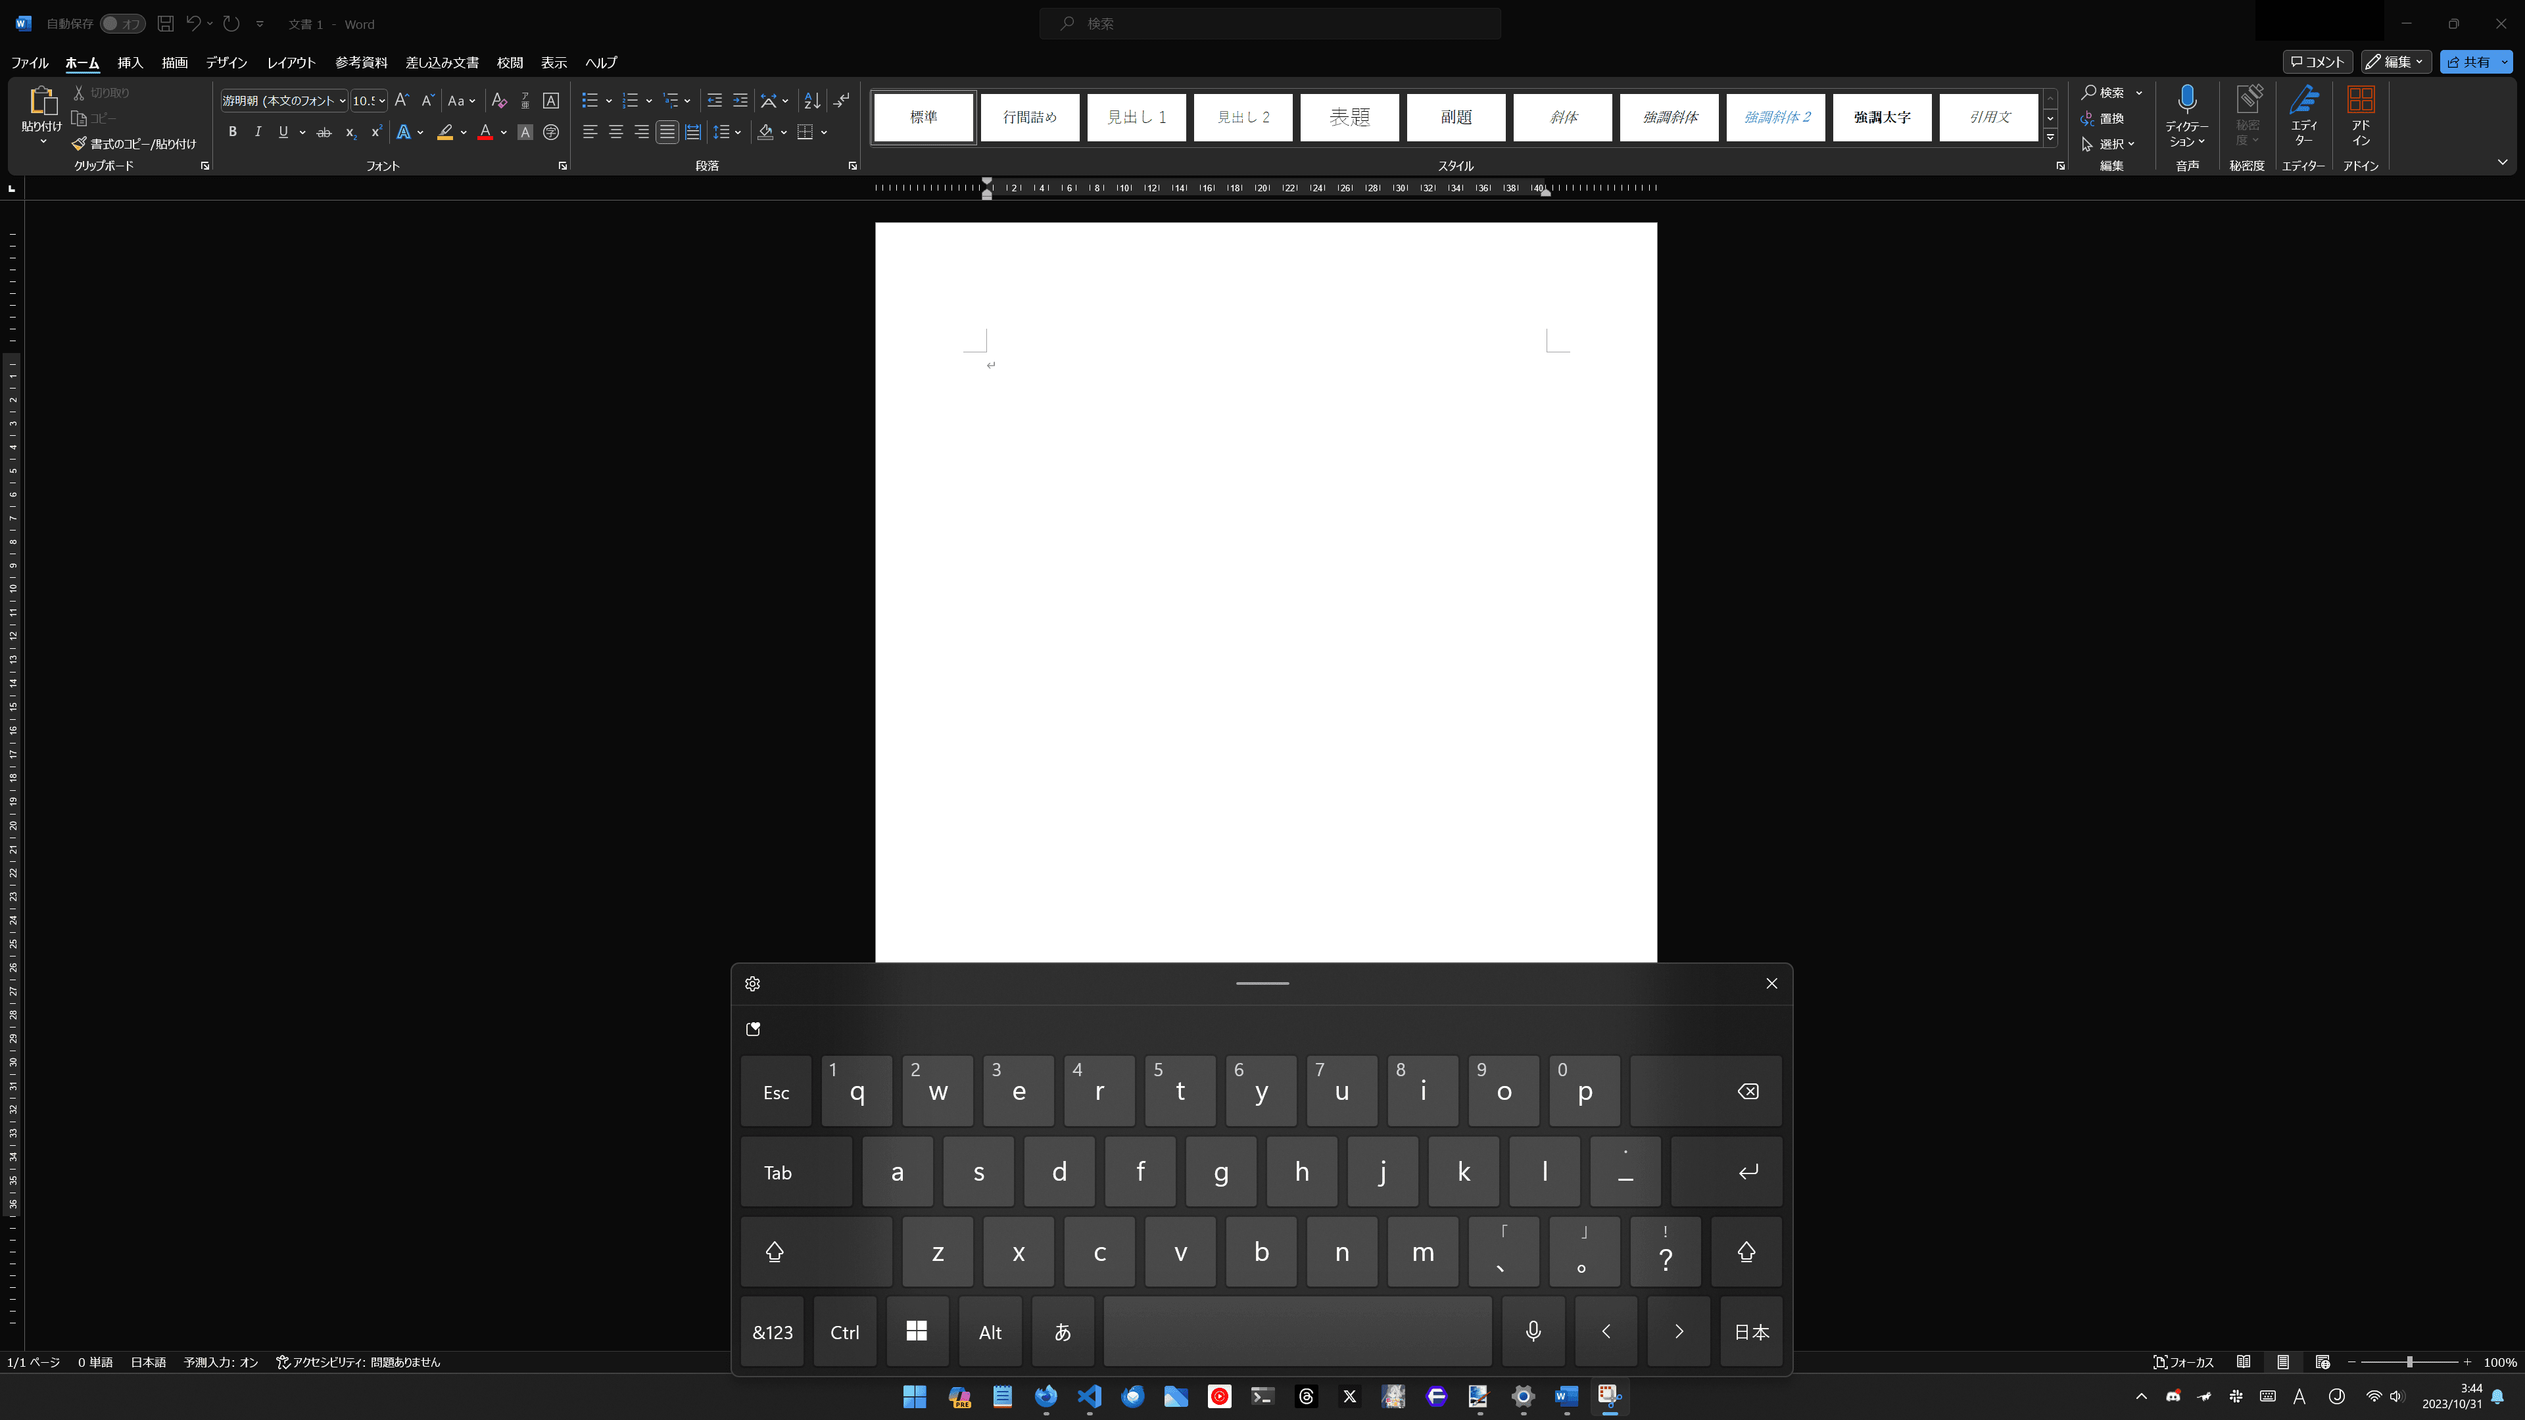Click the superscript icon
Screen dimensions: 2525x1420
point(375,132)
